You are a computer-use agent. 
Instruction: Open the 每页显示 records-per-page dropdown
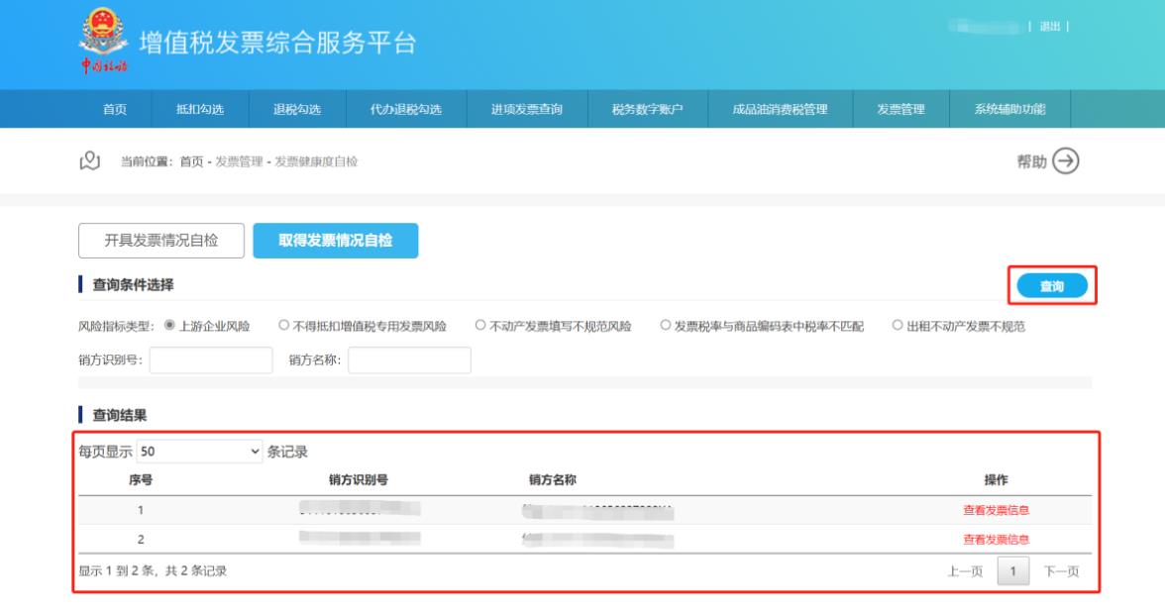199,452
